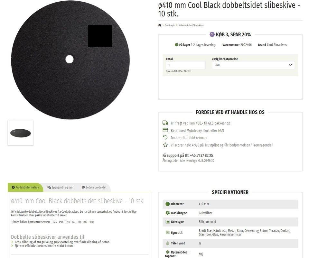Click the payment card icon

click(165, 130)
